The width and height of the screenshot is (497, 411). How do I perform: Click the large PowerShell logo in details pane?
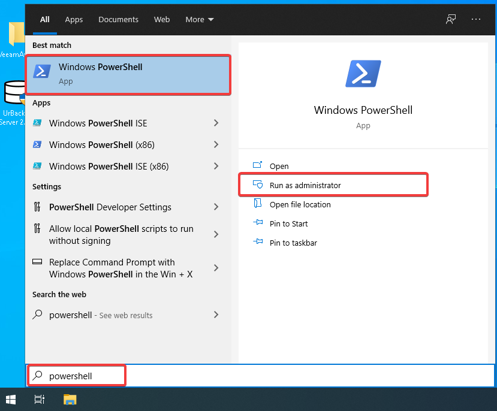tap(363, 74)
